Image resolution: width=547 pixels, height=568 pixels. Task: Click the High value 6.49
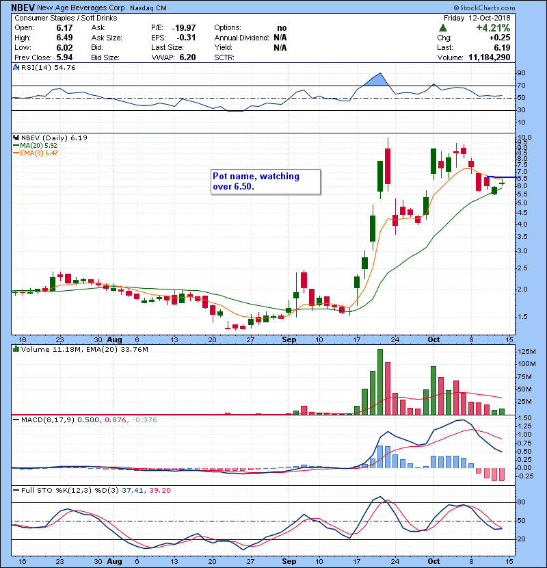coord(64,38)
